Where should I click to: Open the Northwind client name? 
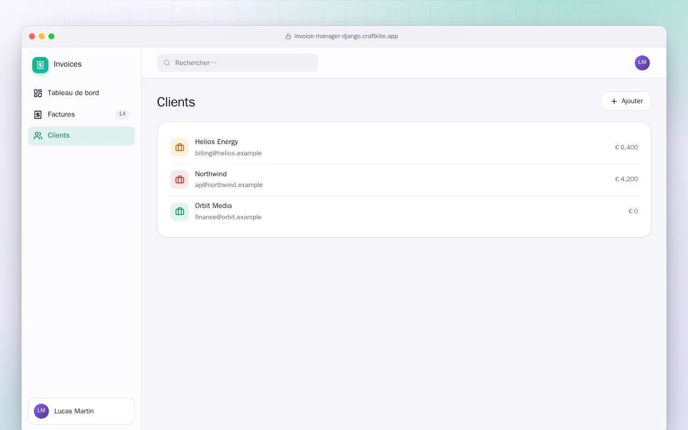[x=211, y=174]
